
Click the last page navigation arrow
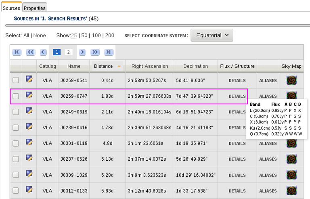pos(108,52)
